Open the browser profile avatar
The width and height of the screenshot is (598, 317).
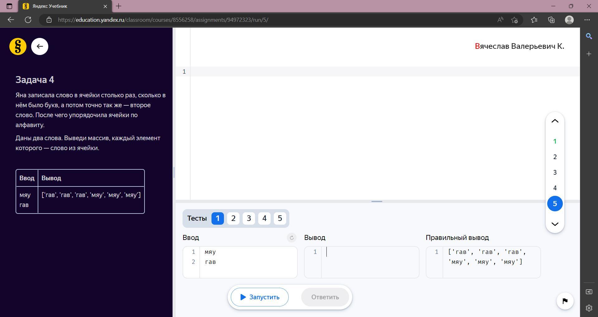[x=569, y=20]
